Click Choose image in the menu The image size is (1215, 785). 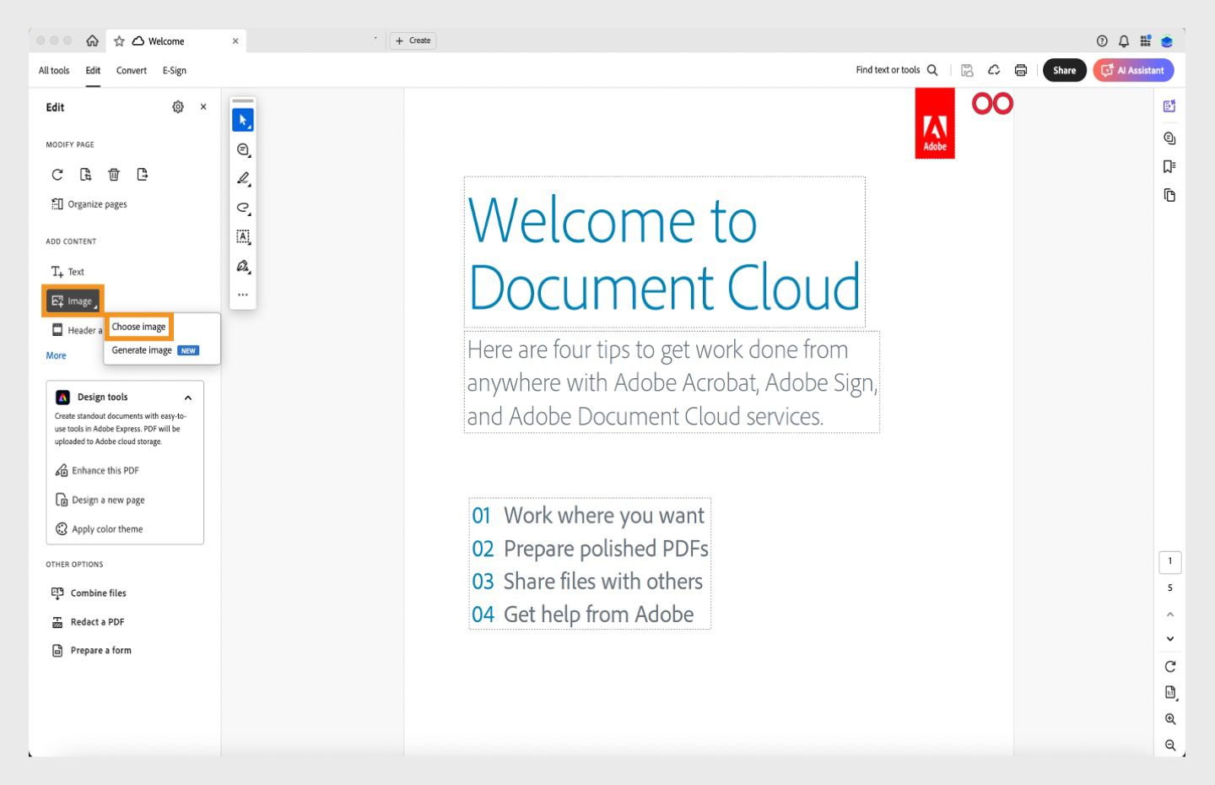point(139,327)
